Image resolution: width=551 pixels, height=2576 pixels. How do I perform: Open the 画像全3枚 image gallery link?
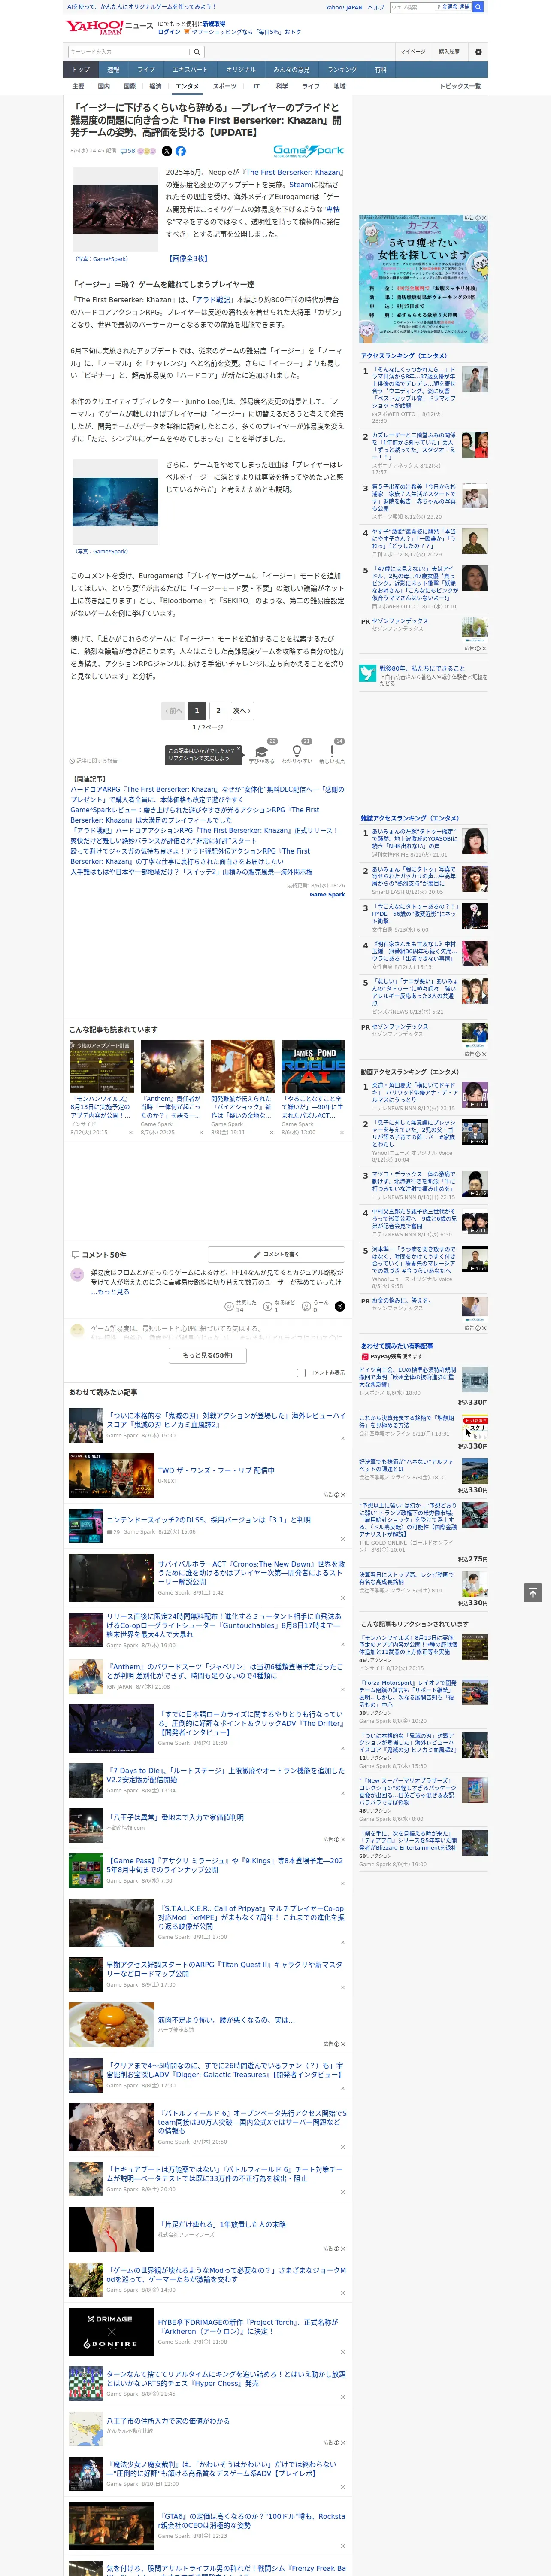188,258
